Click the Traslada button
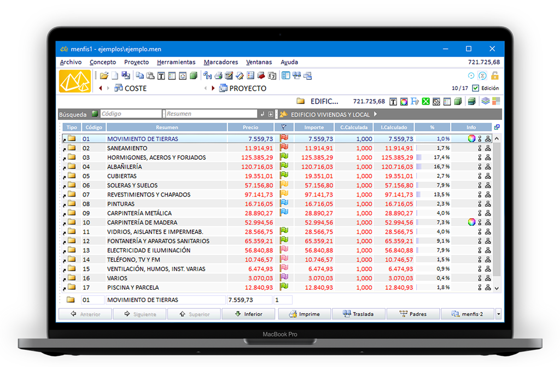This screenshot has width=560, height=376. 359,314
